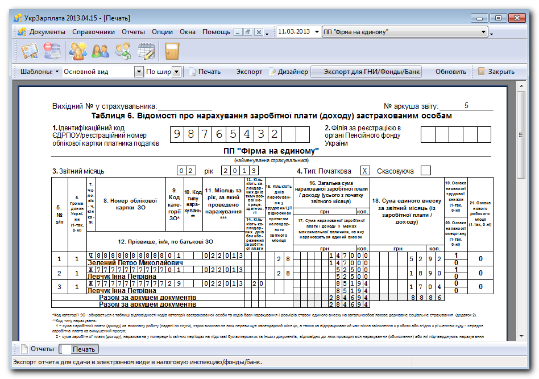This screenshot has height=379, width=539.
Task: Close the inner report window in menu bar
Action: [x=259, y=32]
